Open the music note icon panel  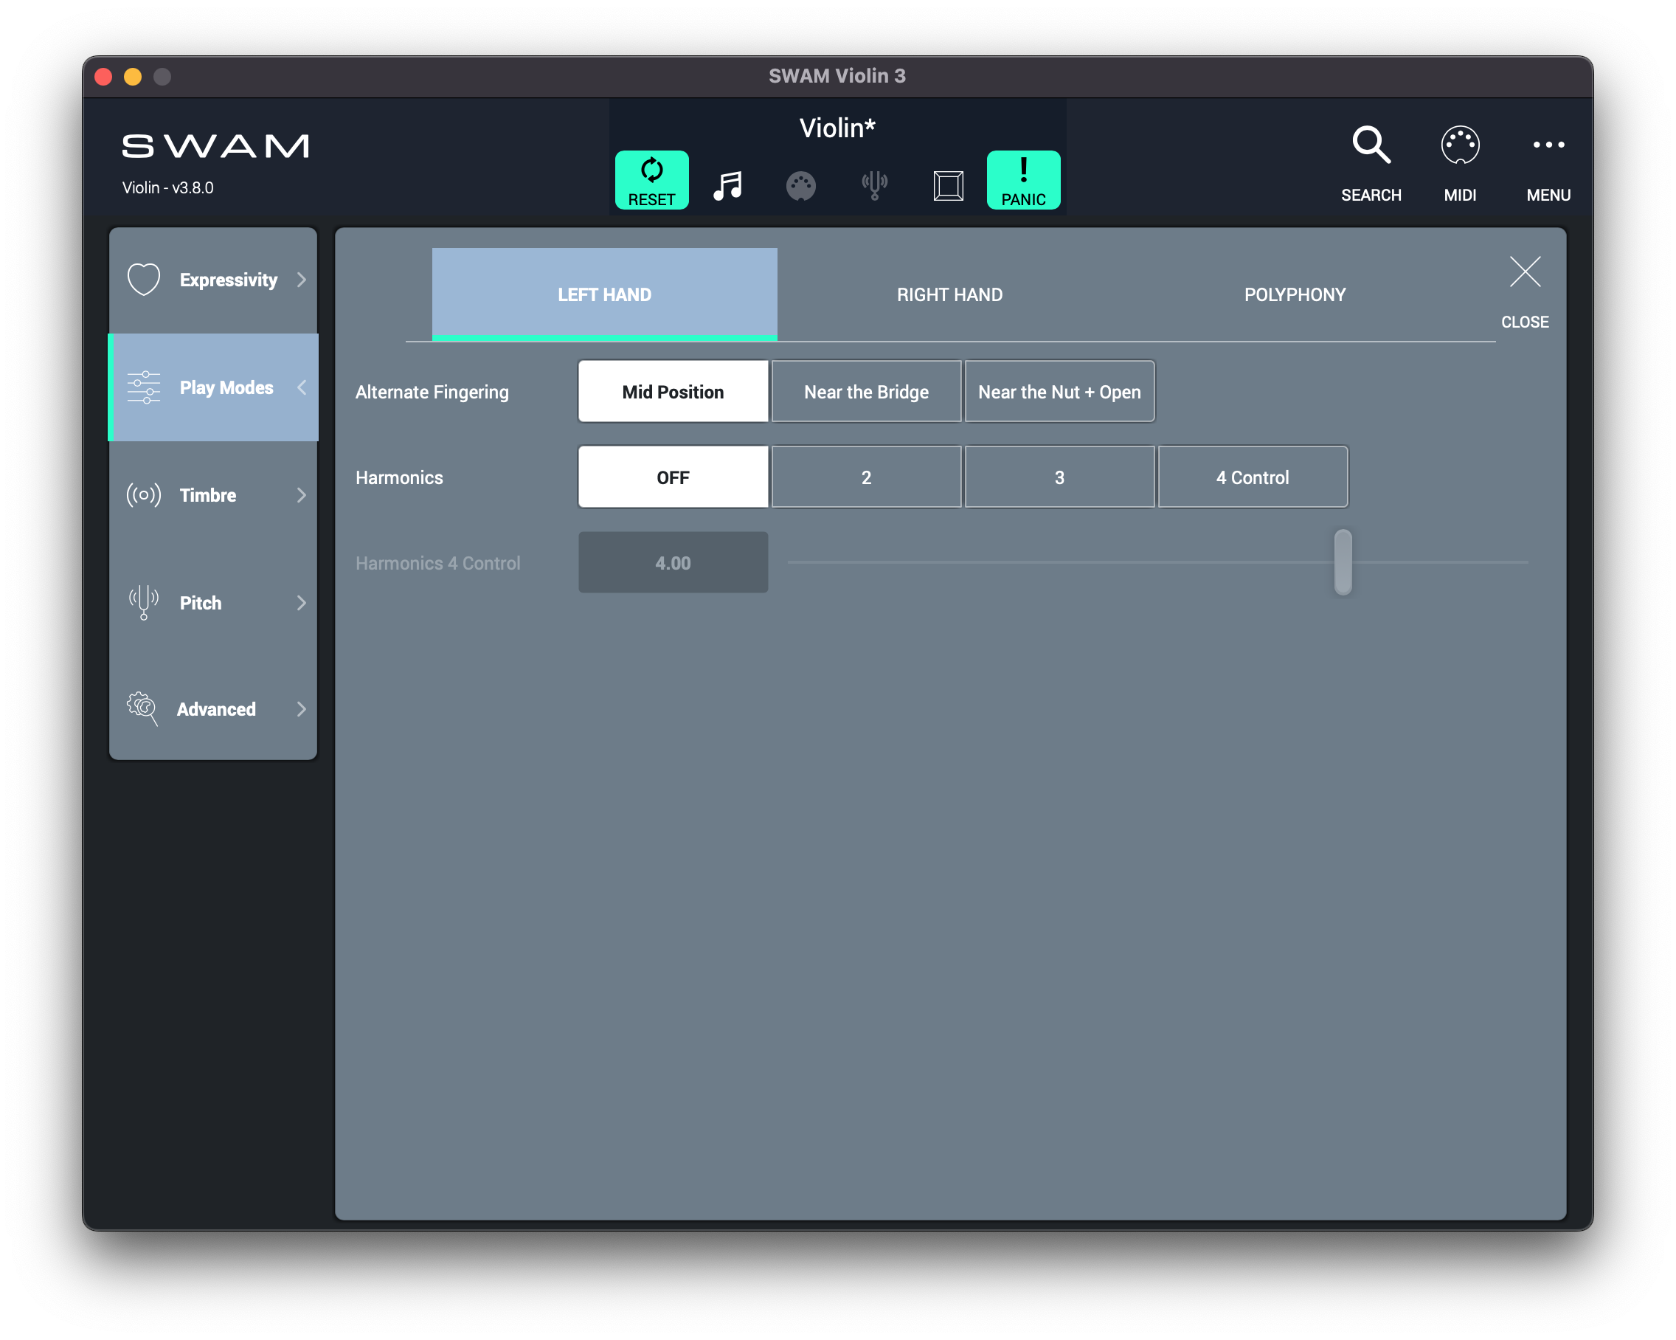click(727, 186)
